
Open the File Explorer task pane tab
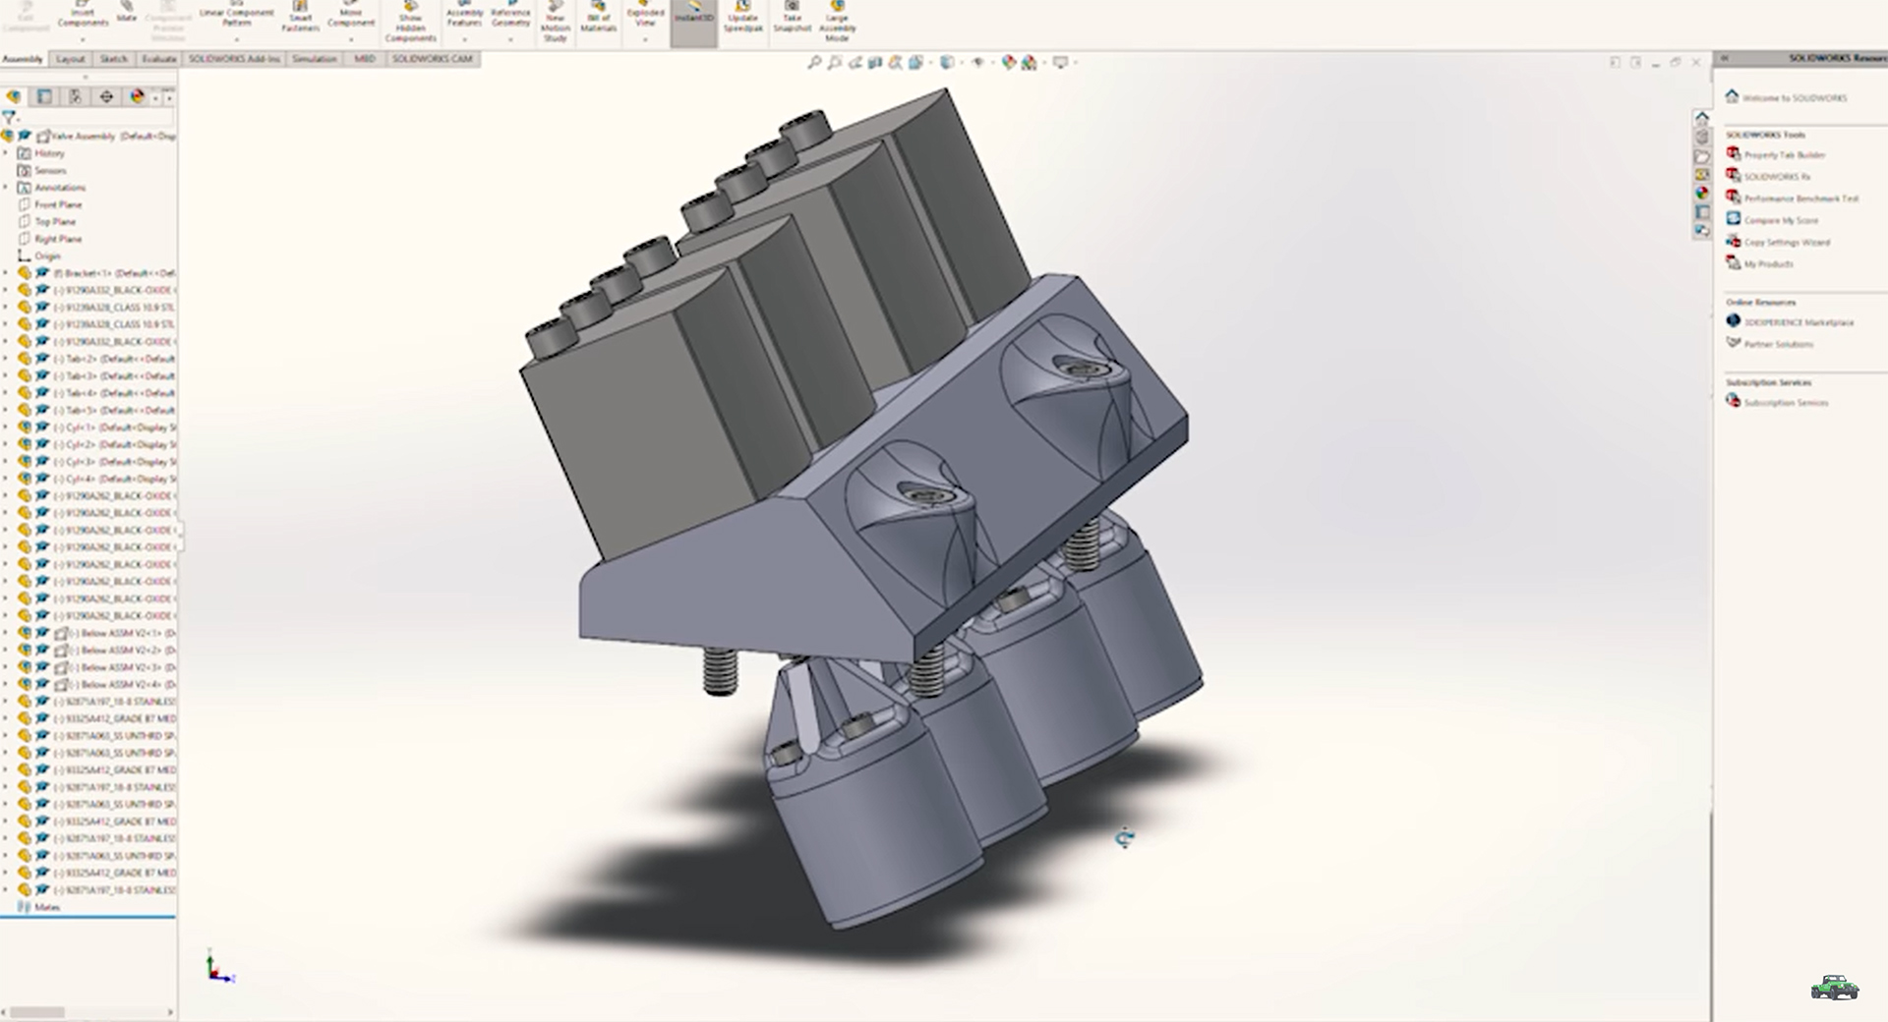(x=1701, y=156)
